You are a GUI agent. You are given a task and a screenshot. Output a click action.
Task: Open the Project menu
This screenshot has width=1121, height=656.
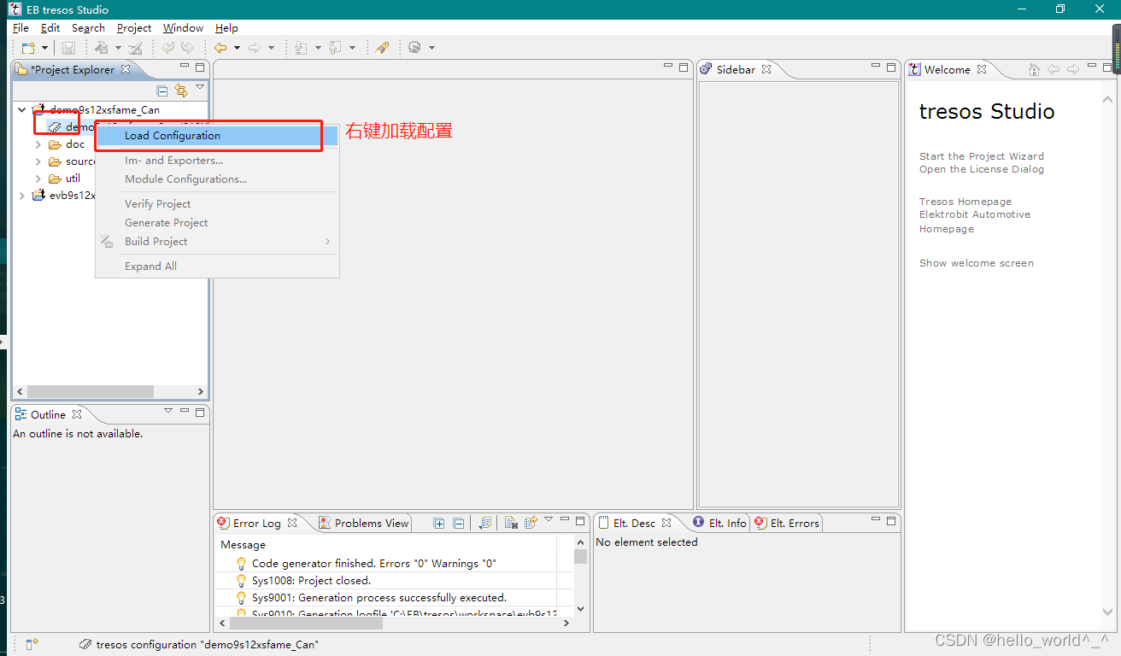(x=134, y=28)
